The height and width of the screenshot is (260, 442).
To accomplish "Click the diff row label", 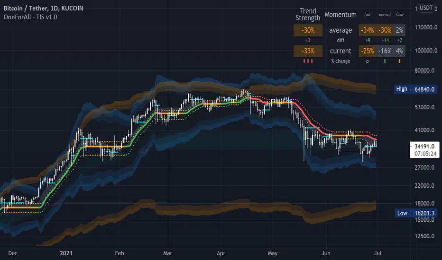I will point(341,41).
